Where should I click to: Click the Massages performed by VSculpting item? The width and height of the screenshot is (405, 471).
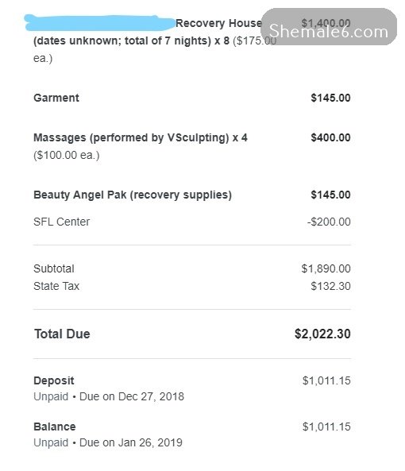coord(141,137)
